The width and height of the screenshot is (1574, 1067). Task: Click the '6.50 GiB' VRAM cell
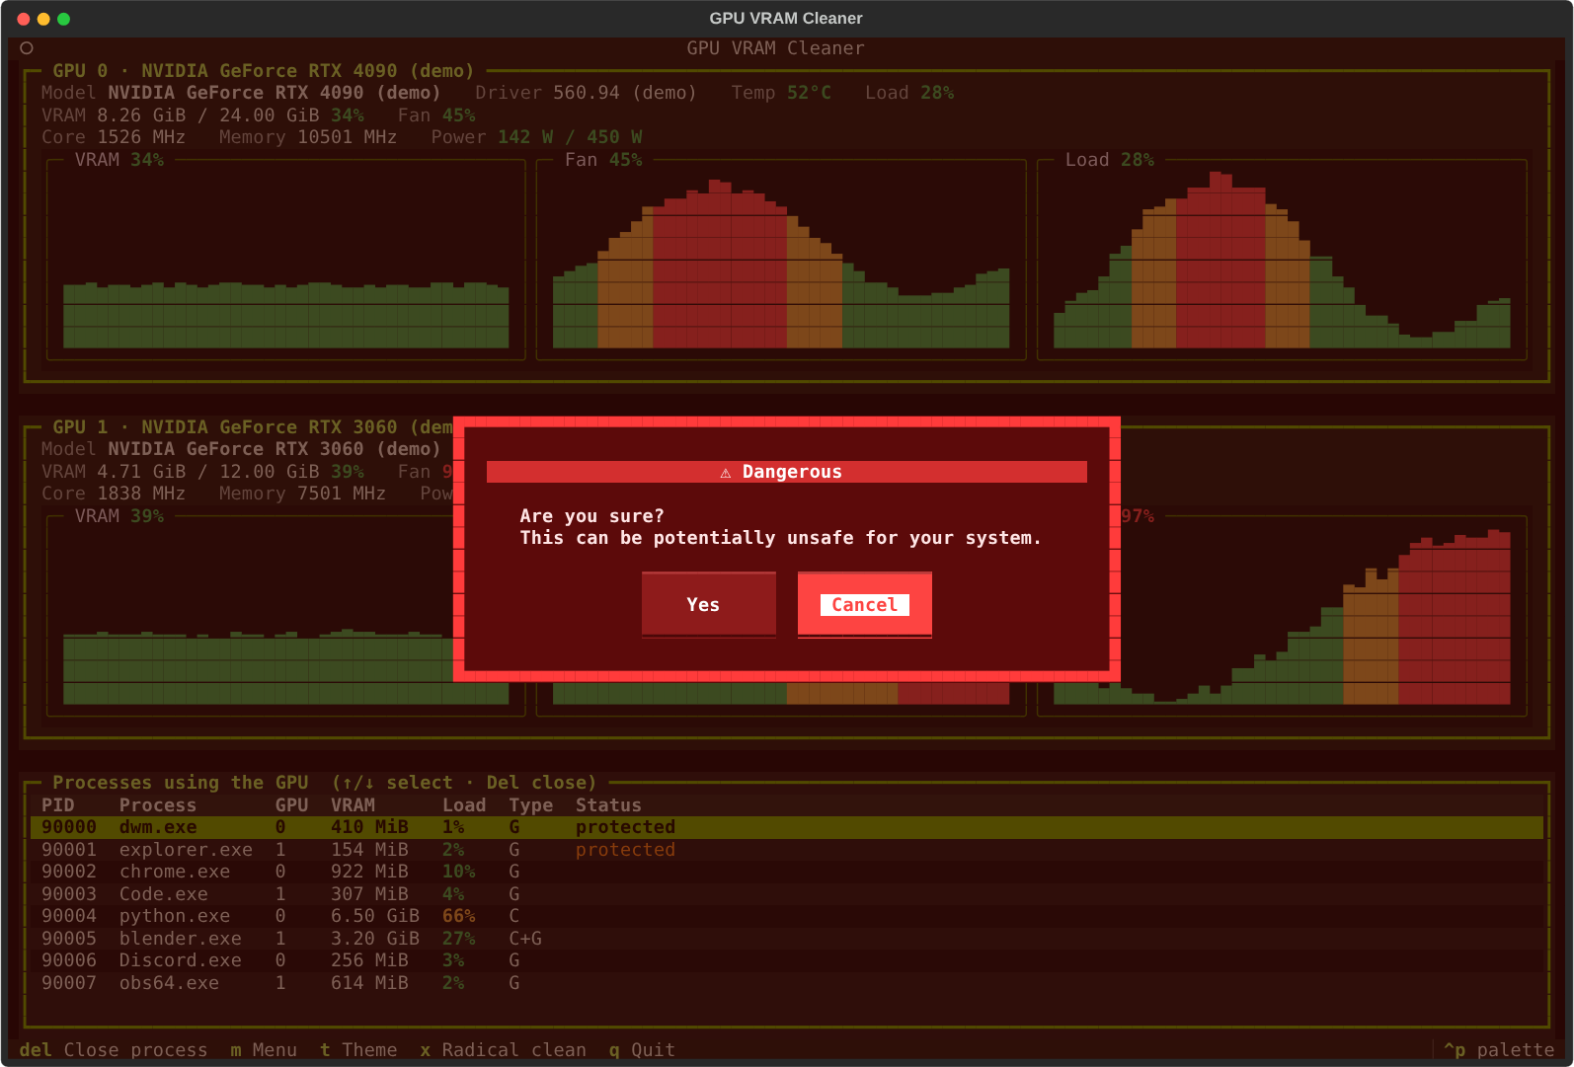coord(375,916)
